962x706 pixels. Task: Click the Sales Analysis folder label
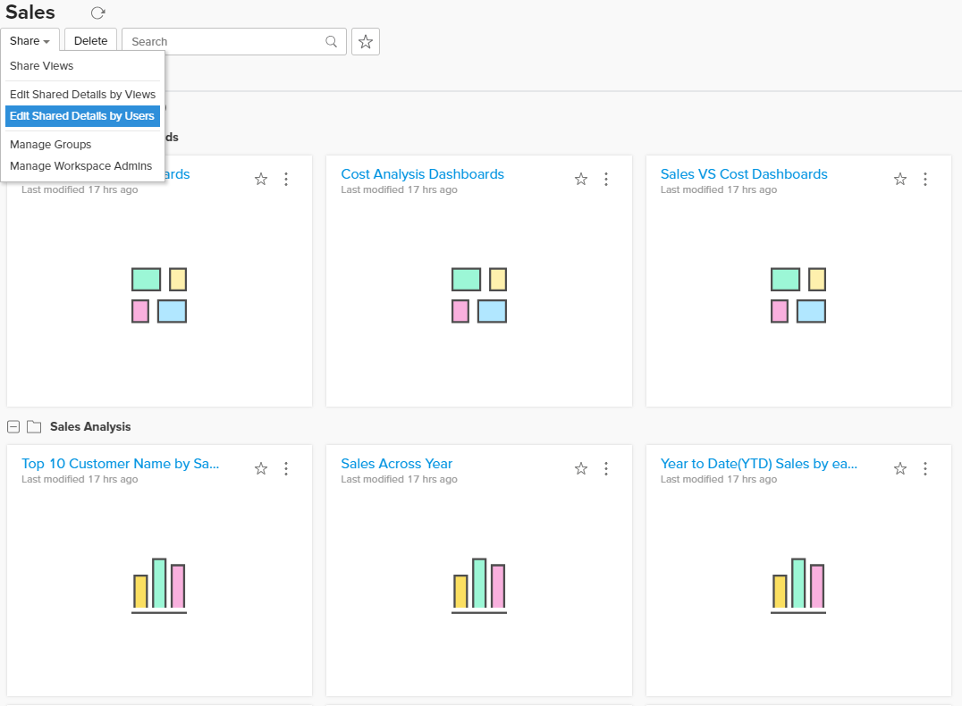[x=90, y=426]
